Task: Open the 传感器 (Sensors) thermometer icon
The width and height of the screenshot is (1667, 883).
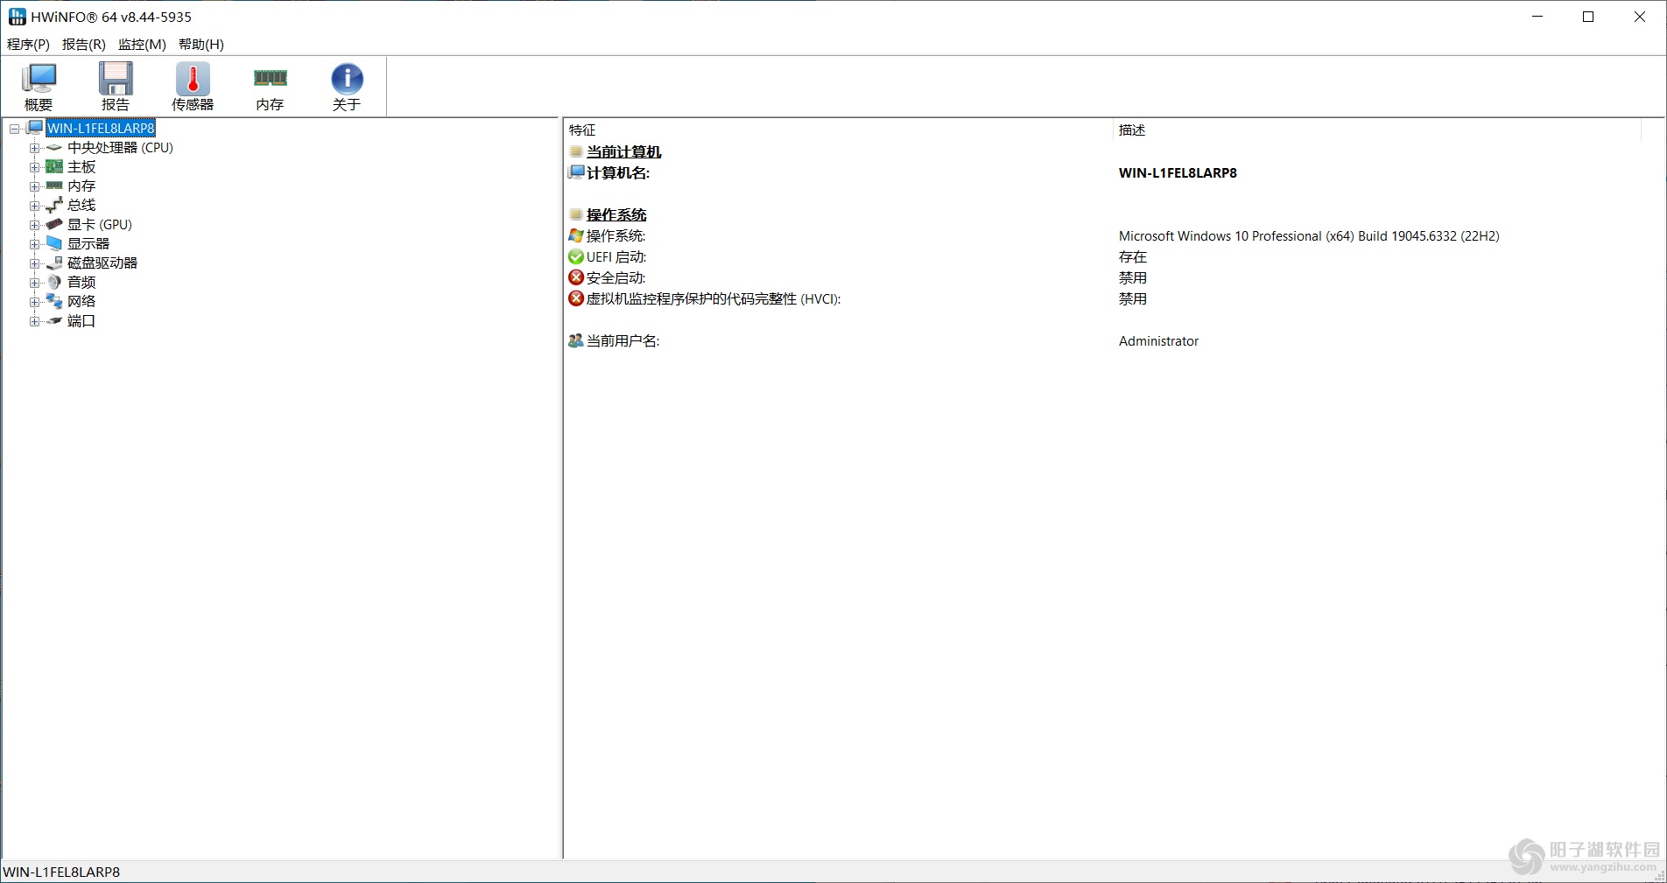Action: click(192, 85)
